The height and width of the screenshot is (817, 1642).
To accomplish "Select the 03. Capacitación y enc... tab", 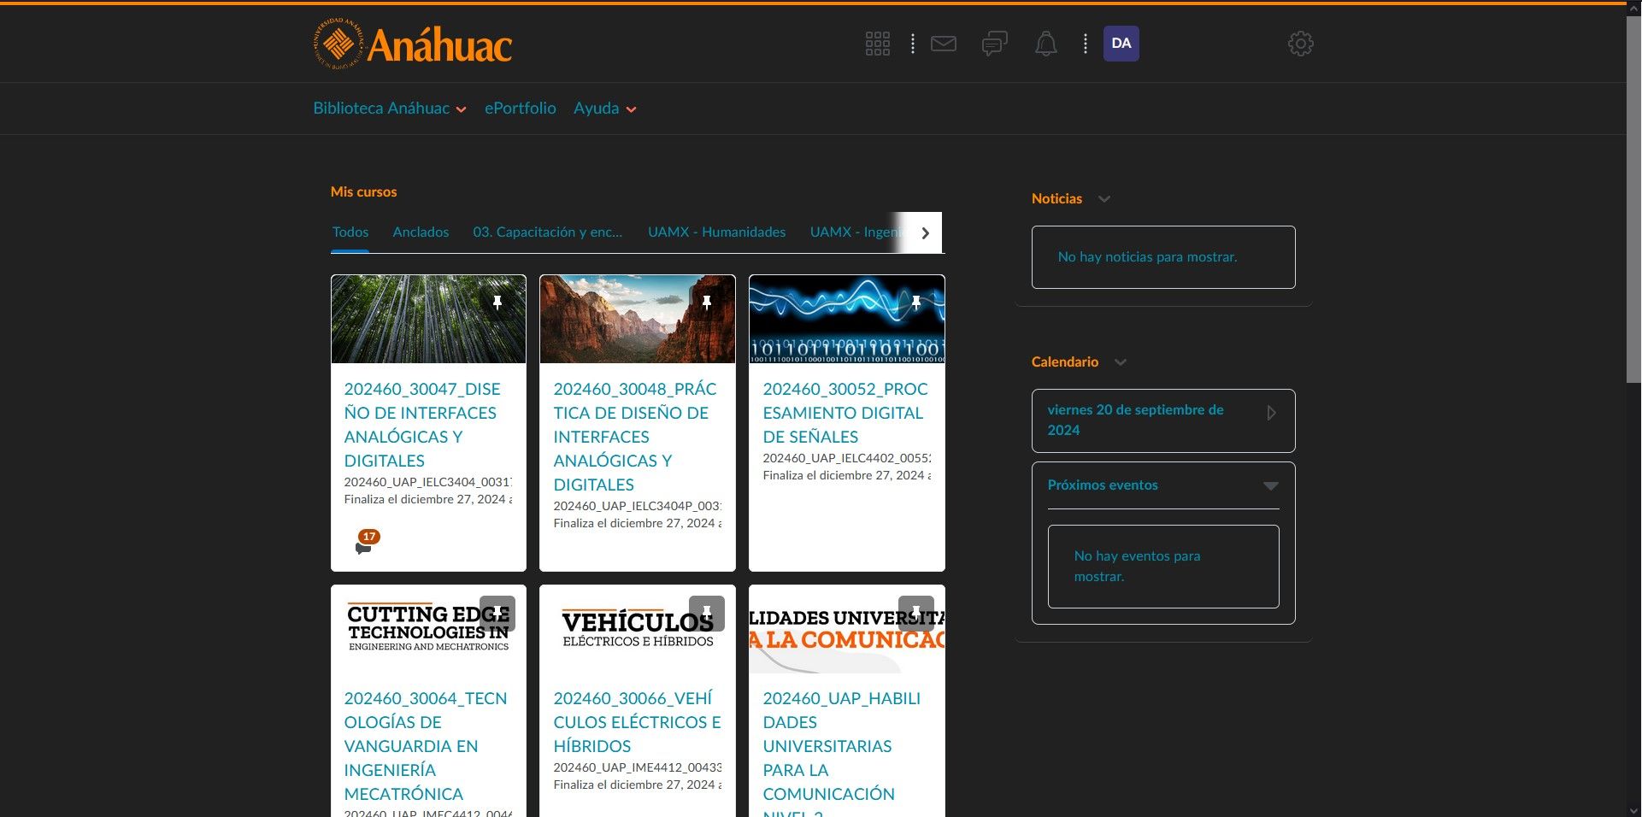I will click(548, 232).
